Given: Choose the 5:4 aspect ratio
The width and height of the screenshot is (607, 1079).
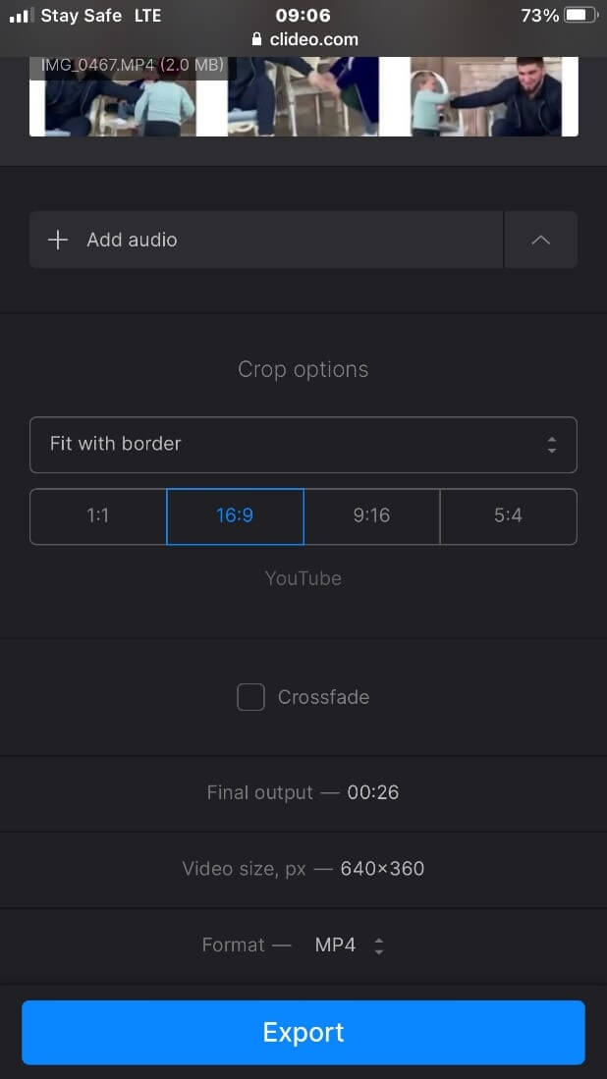Looking at the screenshot, I should click(508, 515).
